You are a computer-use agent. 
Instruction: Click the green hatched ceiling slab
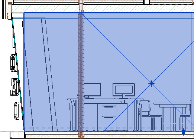point(103,9)
